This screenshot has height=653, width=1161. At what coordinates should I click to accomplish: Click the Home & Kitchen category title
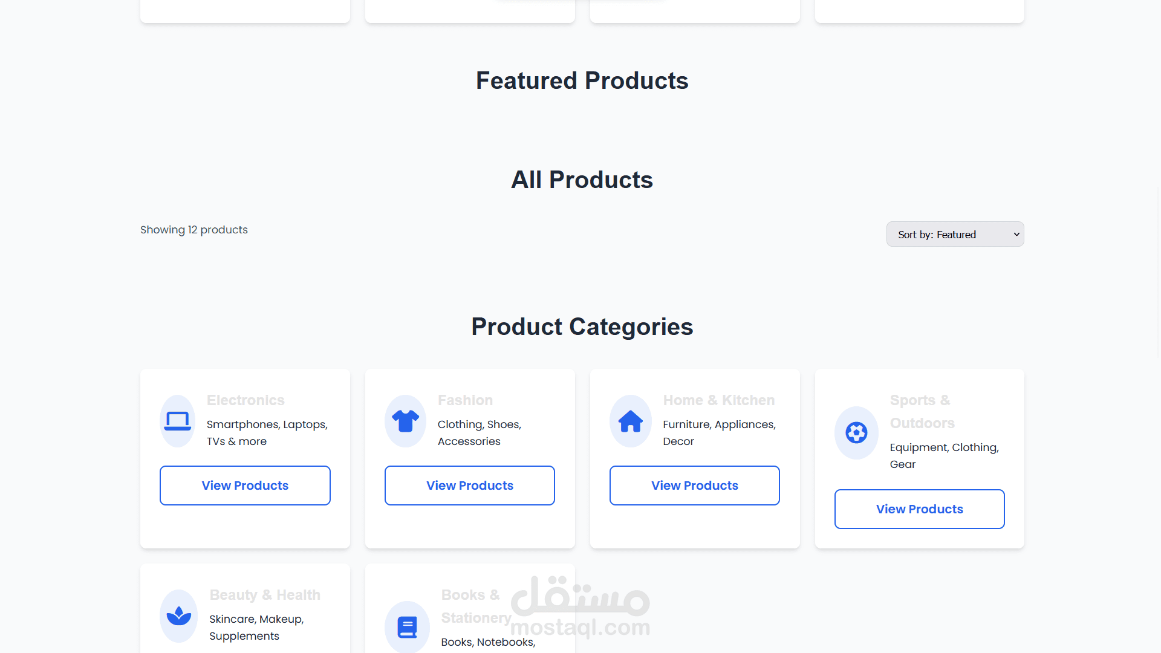(718, 400)
